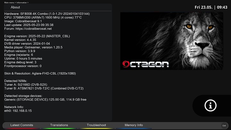This screenshot has width=231, height=130.
Task: Select the Last update line
Action: 29,25
